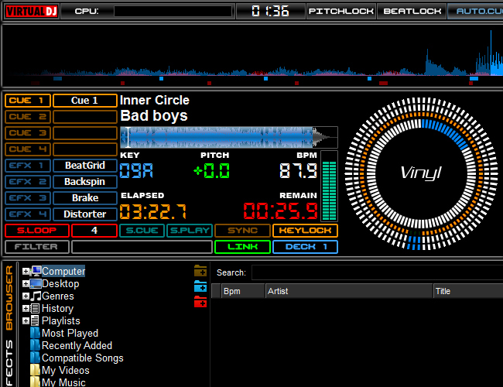
Task: Click the remaining time 00:25.9
Action: coord(281,211)
